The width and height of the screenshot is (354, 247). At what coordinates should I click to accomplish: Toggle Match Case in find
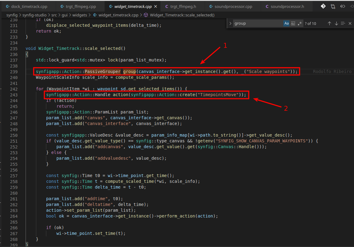click(x=286, y=23)
